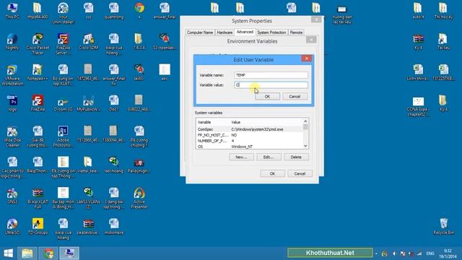Open the Cisco SDM shortcut
The image size is (462, 260).
pyautogui.click(x=88, y=42)
